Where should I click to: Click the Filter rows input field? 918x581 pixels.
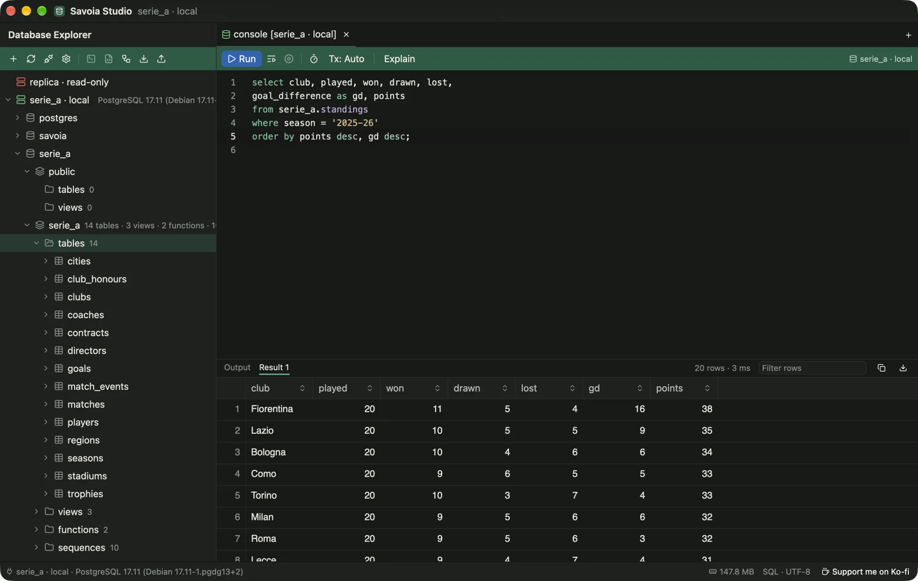812,368
